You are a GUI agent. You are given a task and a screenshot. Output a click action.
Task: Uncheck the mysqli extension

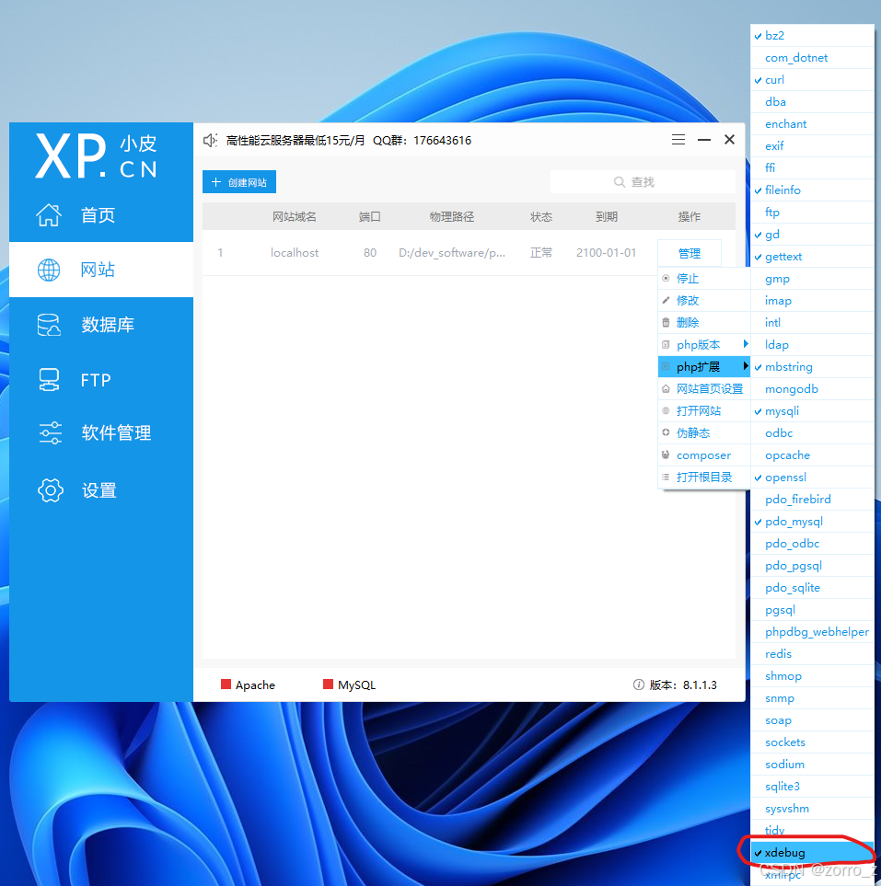click(x=812, y=410)
